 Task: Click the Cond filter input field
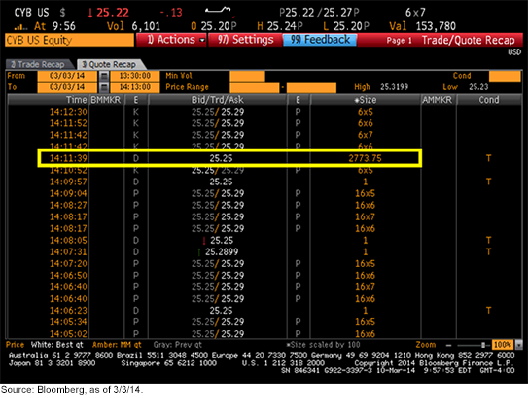[505, 76]
